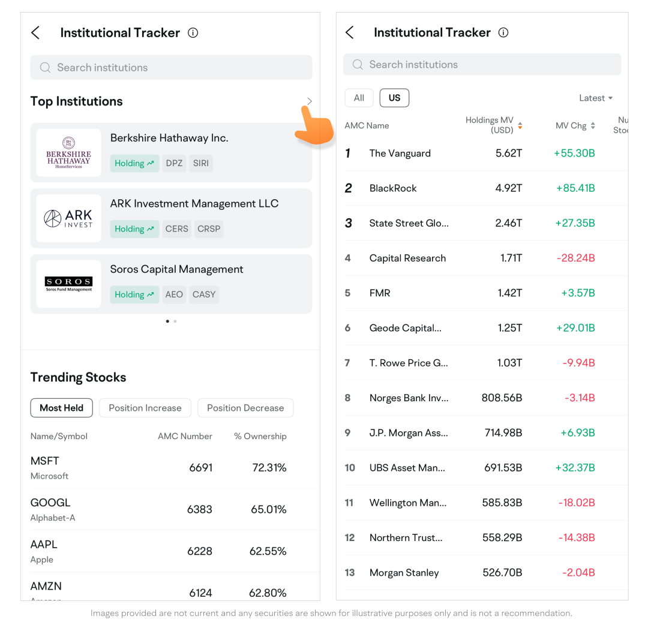648x631 pixels.
Task: Open Berkshire Hathaway logo thumbnail
Action: (x=68, y=152)
